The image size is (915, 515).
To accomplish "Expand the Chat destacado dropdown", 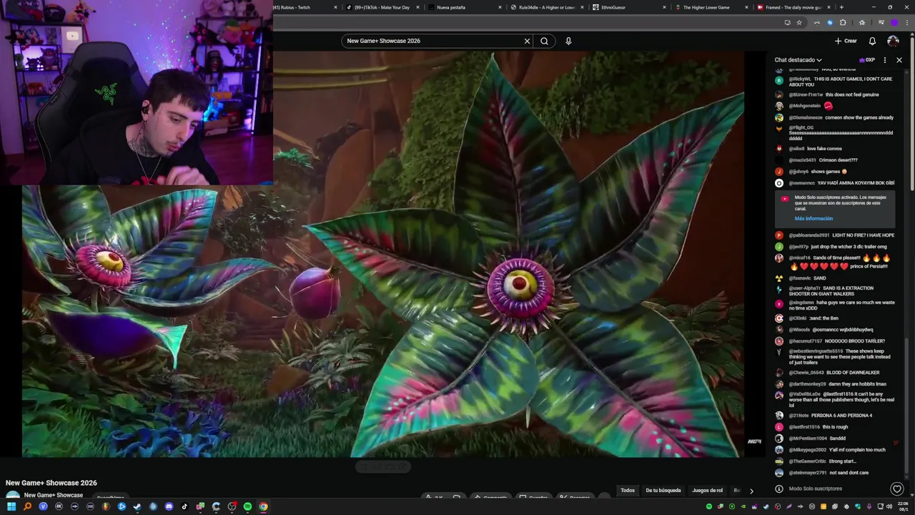I will tap(798, 60).
